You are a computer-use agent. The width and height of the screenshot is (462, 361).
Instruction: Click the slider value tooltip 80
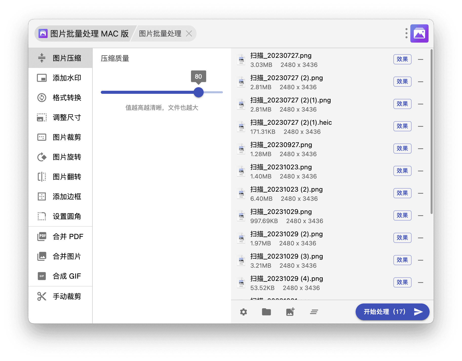click(199, 77)
